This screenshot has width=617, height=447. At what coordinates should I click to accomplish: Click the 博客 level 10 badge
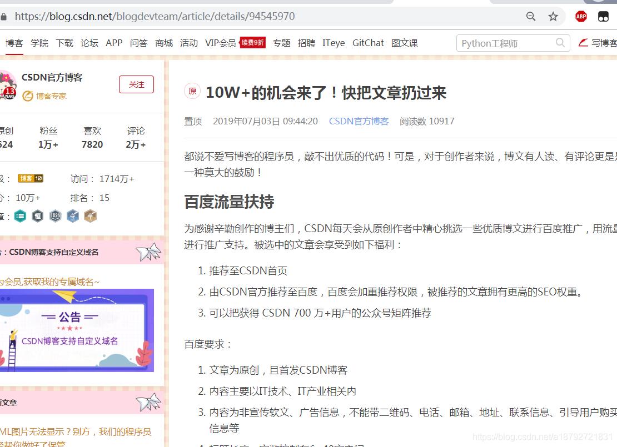31,178
